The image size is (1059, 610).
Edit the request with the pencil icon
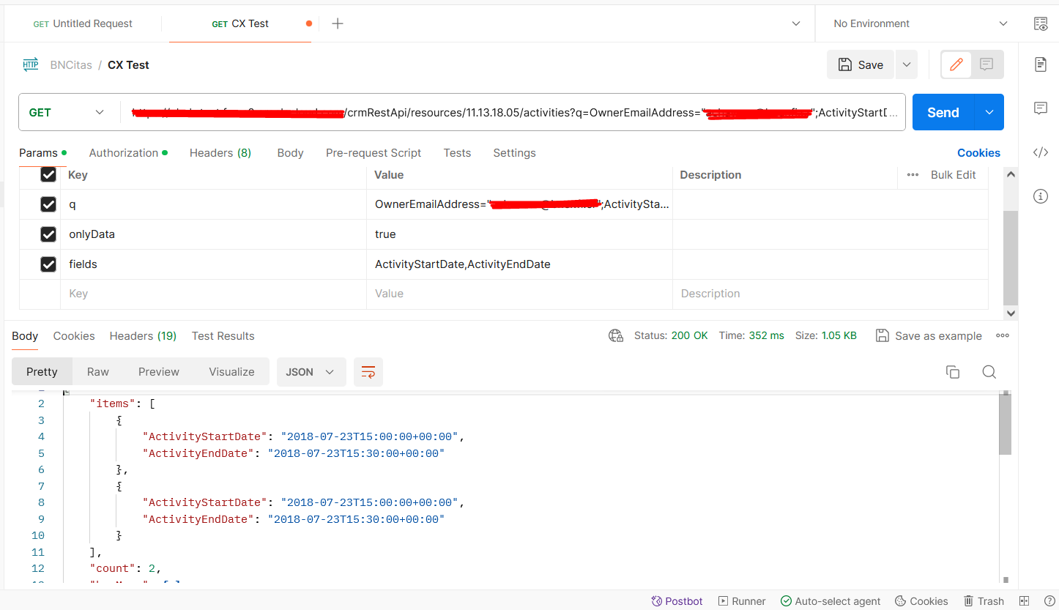click(956, 64)
